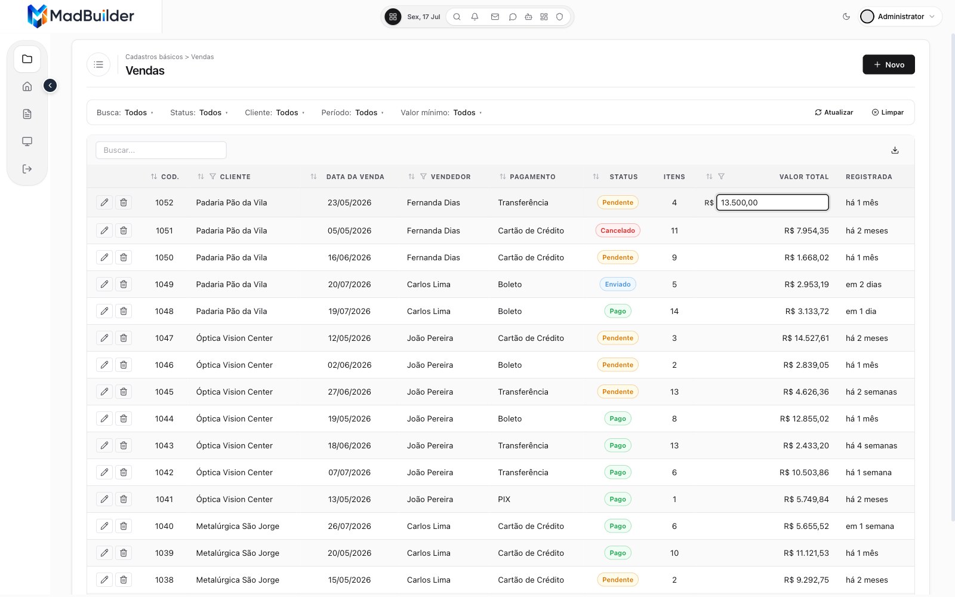Viewport: 955px width, 597px height.
Task: Click the Atualizar button
Action: (834, 112)
